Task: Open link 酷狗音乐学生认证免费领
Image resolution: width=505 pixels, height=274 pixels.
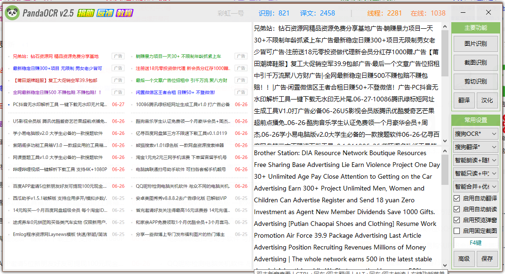Action: 183,122
